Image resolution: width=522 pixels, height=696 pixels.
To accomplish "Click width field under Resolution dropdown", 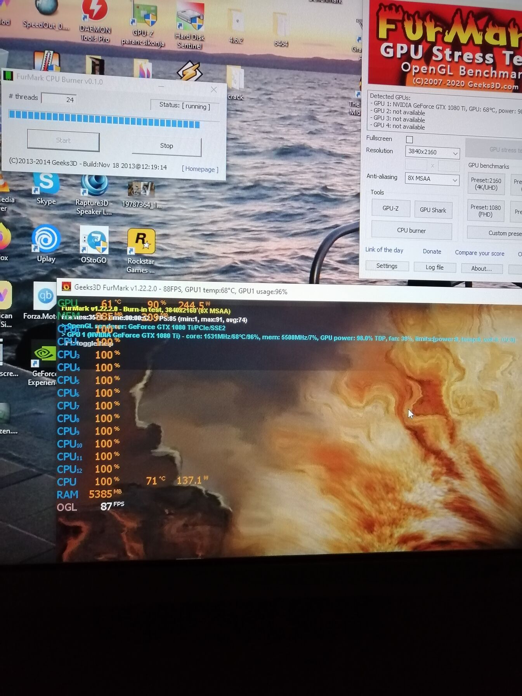I will pyautogui.click(x=416, y=165).
